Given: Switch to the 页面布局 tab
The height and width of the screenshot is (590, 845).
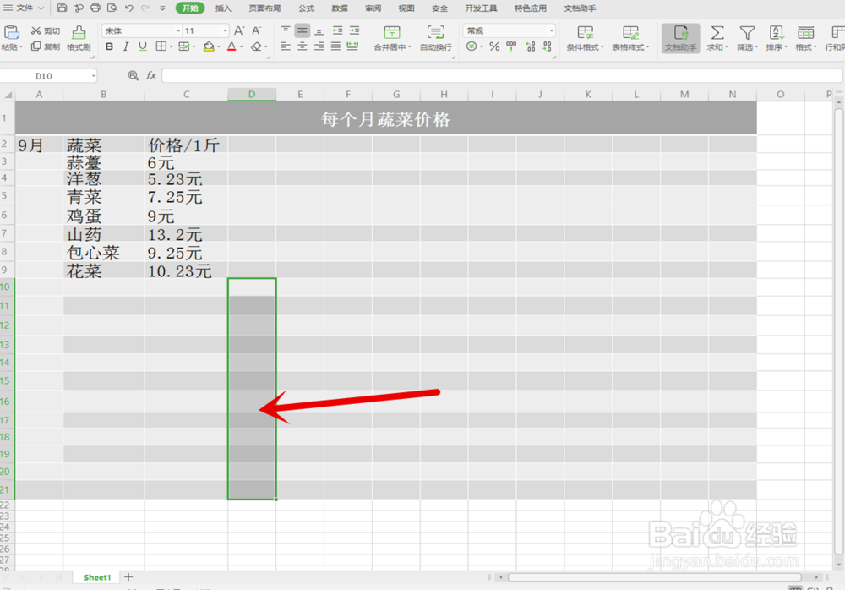Looking at the screenshot, I should (x=264, y=8).
